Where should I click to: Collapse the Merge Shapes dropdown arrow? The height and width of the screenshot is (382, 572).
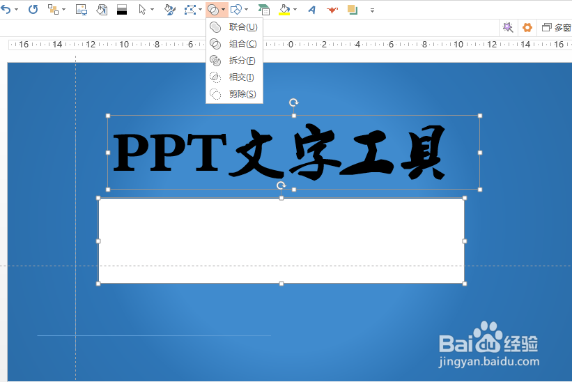pos(223,10)
